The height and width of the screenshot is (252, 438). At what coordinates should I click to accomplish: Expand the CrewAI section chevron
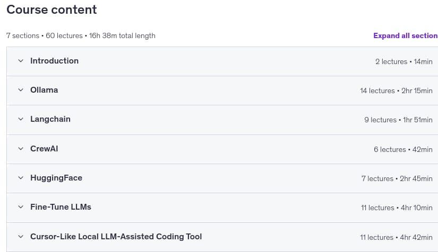pyautogui.click(x=21, y=149)
